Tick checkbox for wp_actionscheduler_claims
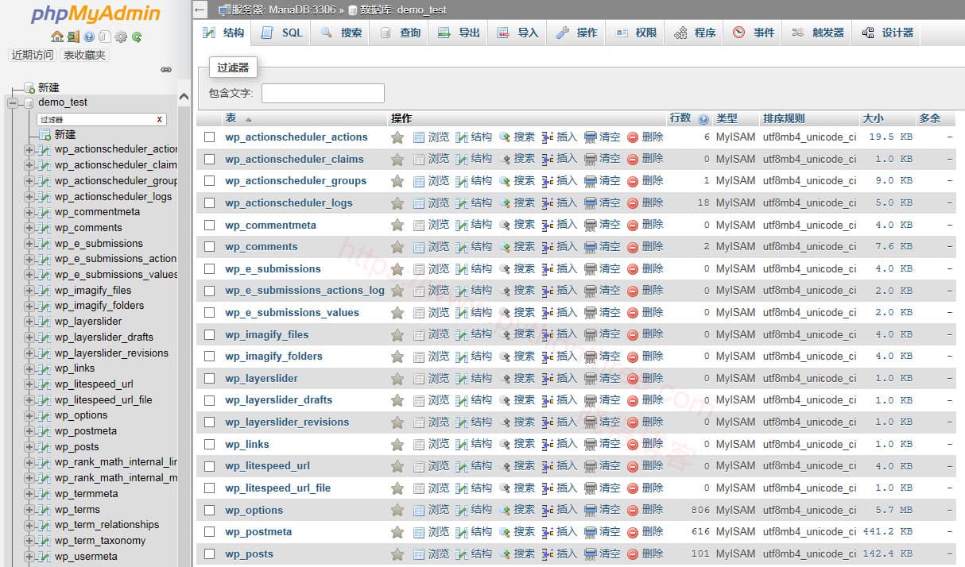The image size is (965, 567). click(210, 160)
